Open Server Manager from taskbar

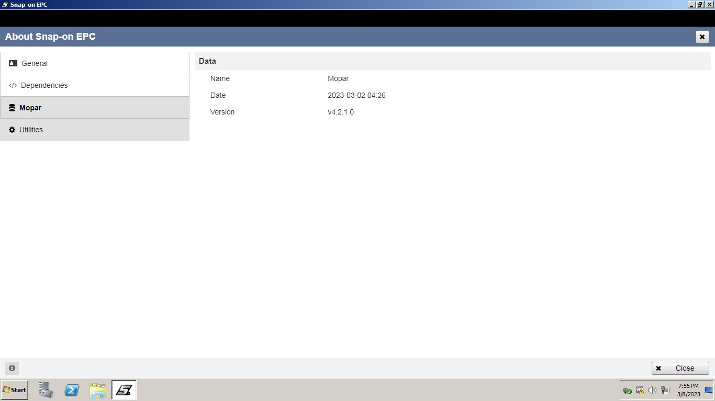click(46, 390)
